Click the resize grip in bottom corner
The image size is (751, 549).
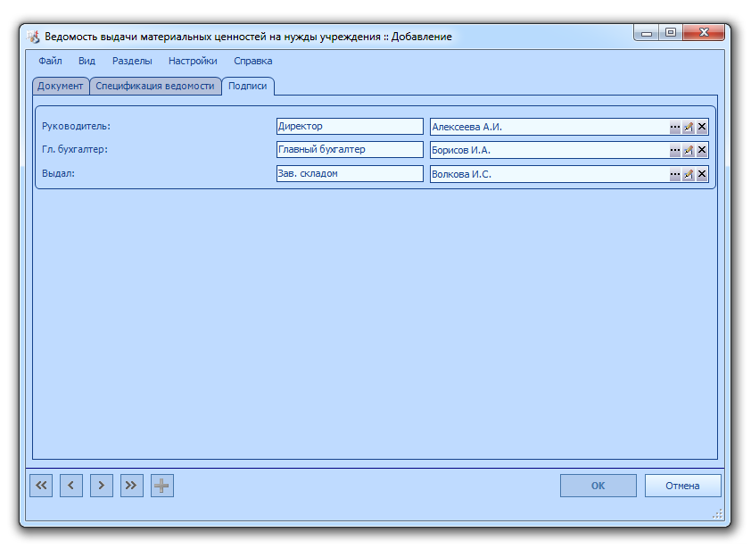tap(717, 514)
